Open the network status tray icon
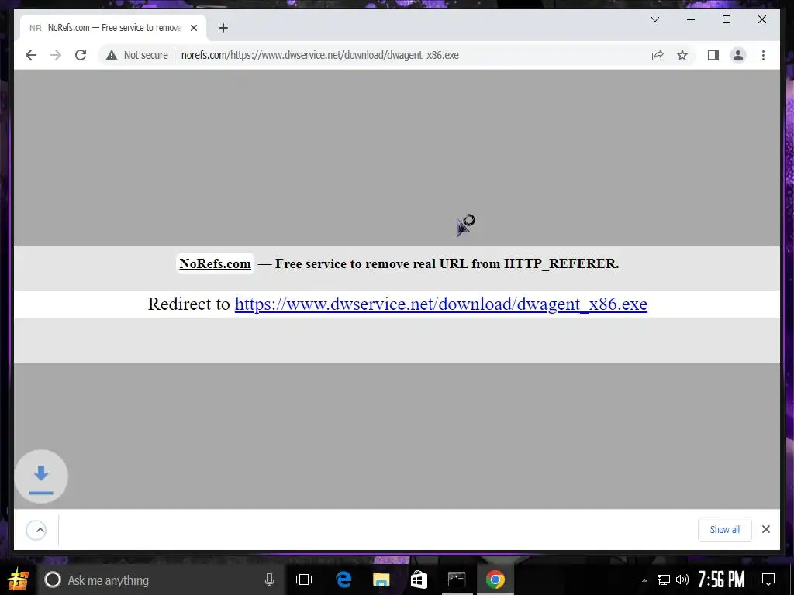The width and height of the screenshot is (794, 595). click(x=664, y=580)
